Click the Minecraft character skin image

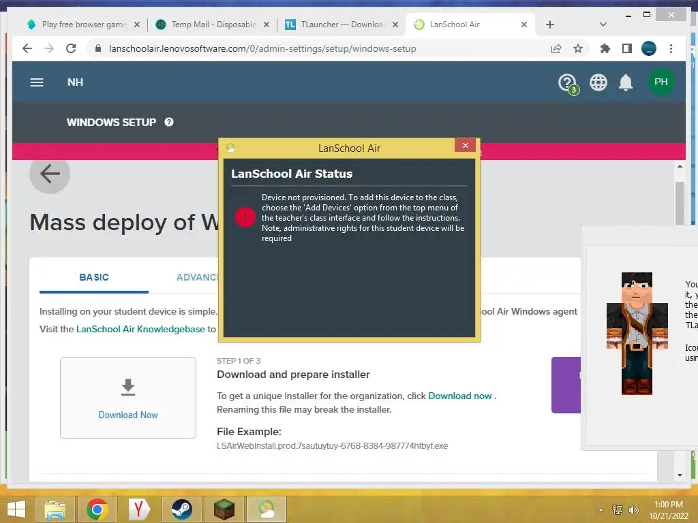click(637, 334)
